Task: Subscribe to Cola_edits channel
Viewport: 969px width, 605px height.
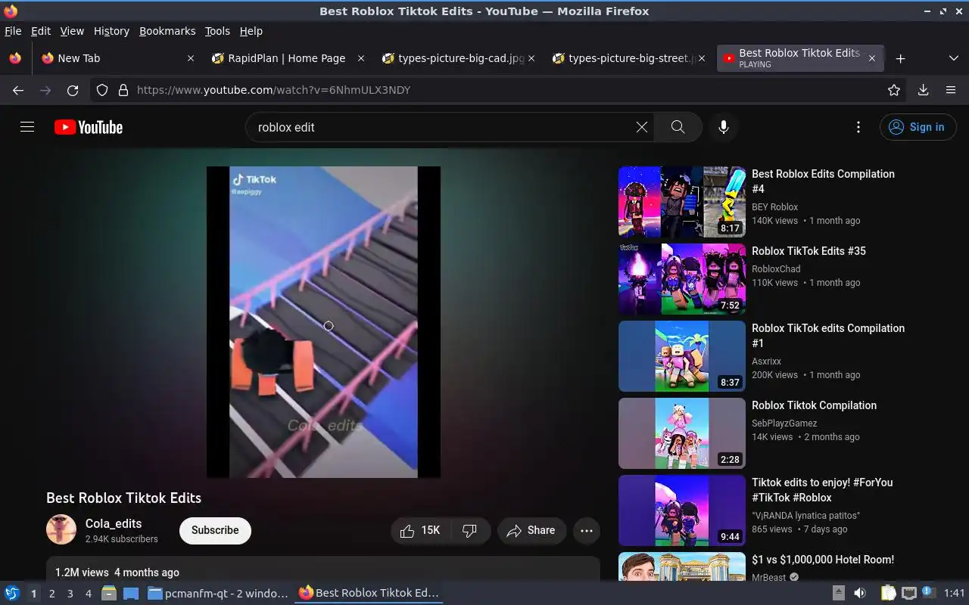Action: [x=215, y=530]
